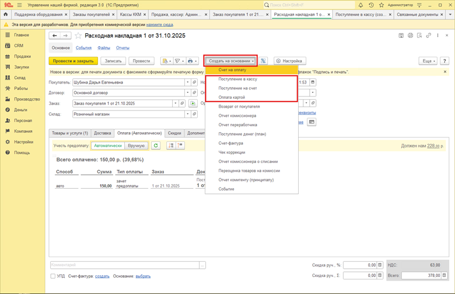
Task: Expand the Склад field dropdown arrow
Action: 187,114
